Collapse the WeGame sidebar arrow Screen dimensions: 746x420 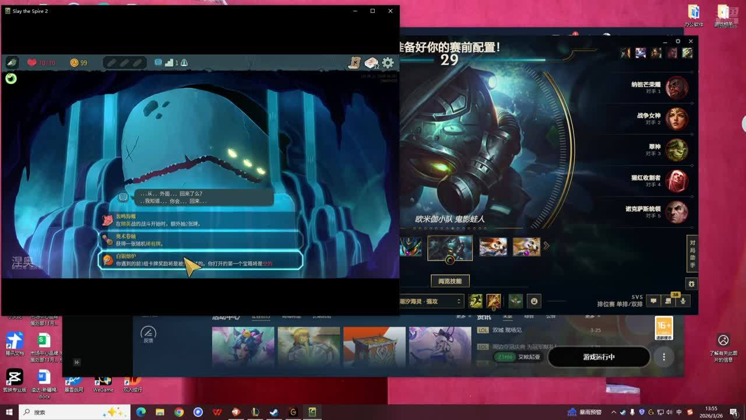coord(76,362)
